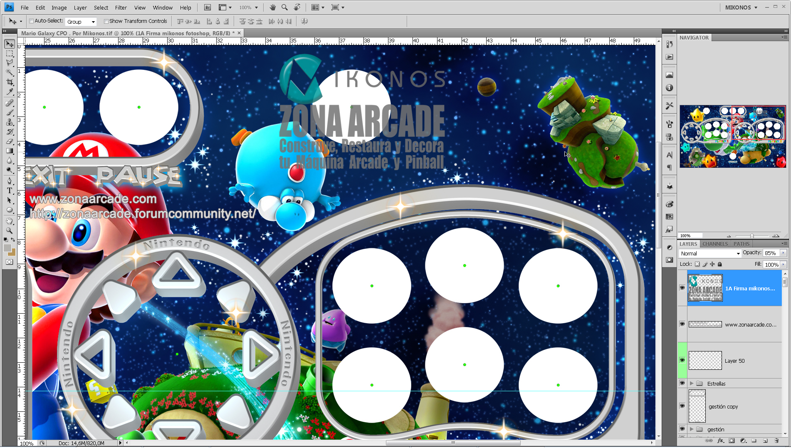Link layers using the chain icon
791x448 pixels.
coord(709,441)
